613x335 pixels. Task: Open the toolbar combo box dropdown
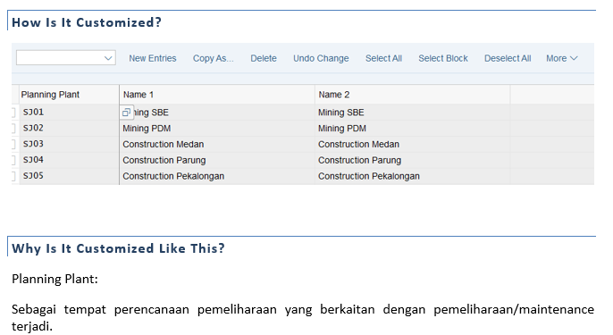[108, 58]
